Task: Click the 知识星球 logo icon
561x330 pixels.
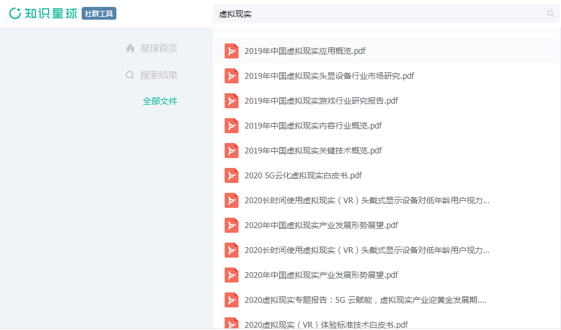Action: 15,13
